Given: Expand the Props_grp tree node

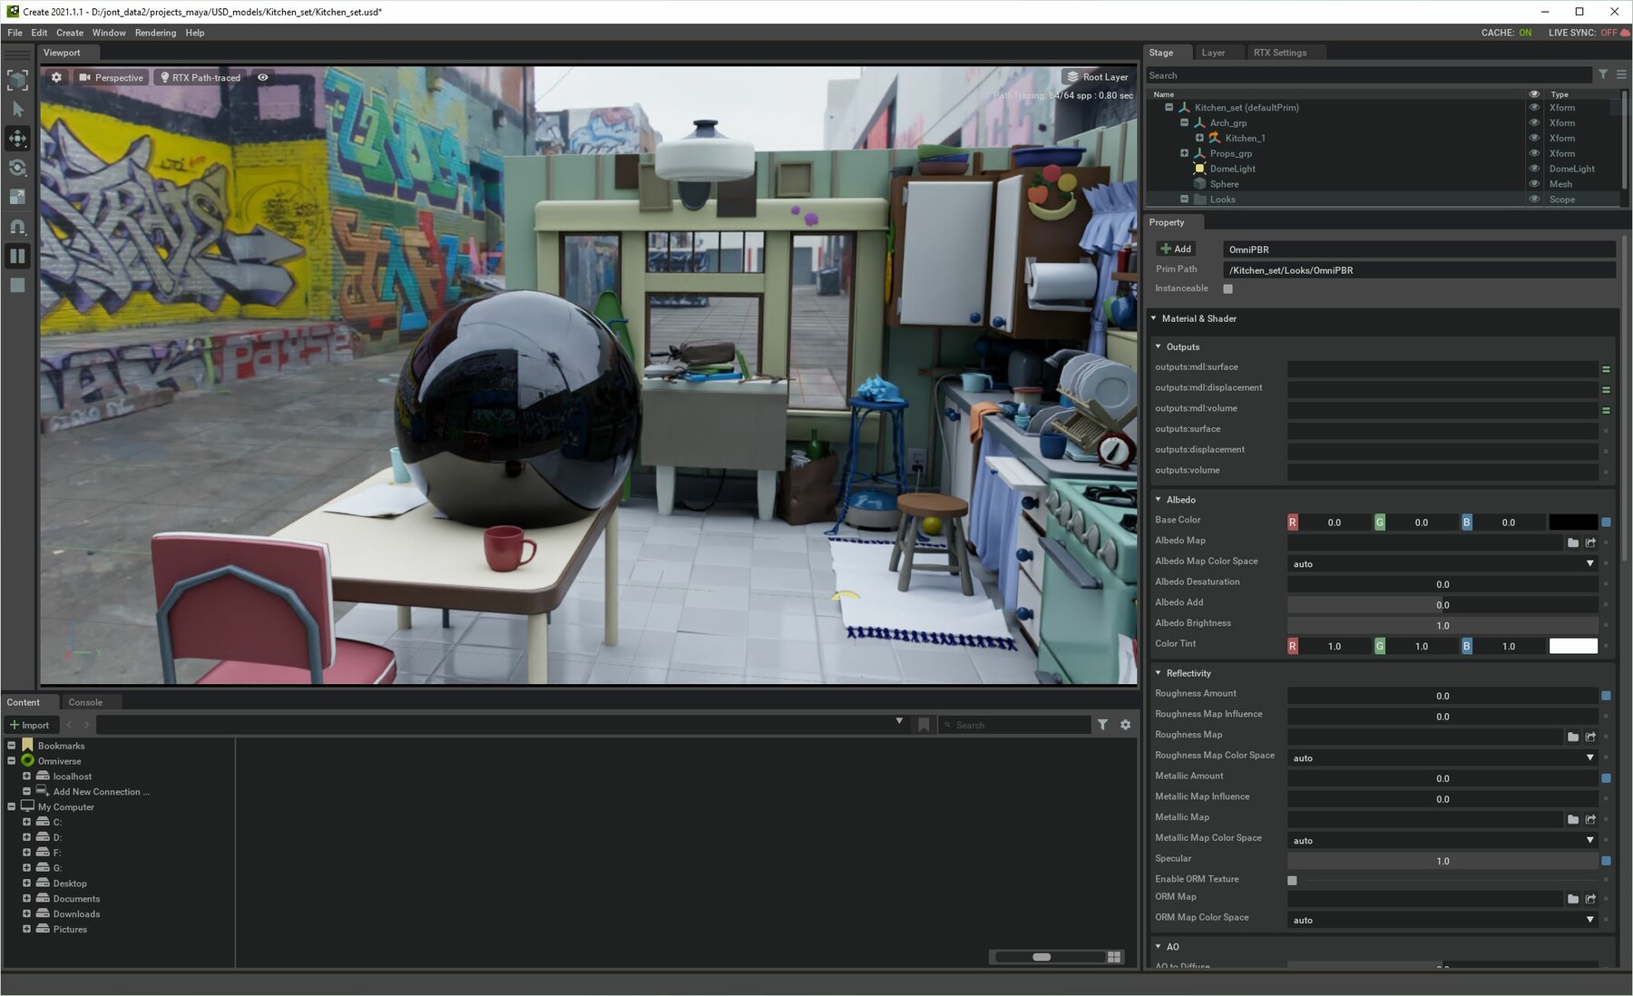Looking at the screenshot, I should click(1184, 153).
